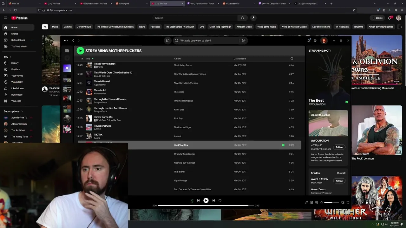Open Spotify notifications bell
This screenshot has height=228, width=406.
309,41
